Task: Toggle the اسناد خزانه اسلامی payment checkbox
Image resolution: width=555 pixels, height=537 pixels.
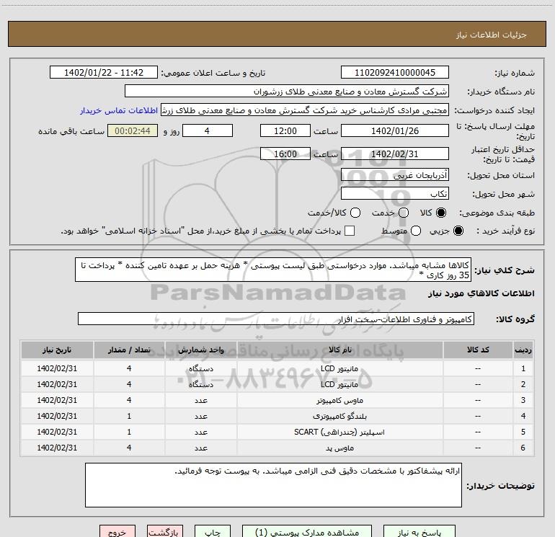Action: 350,231
